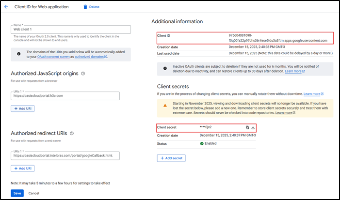Image resolution: width=340 pixels, height=200 pixels.
Task: Select the Client ID value text
Action: tap(278, 38)
